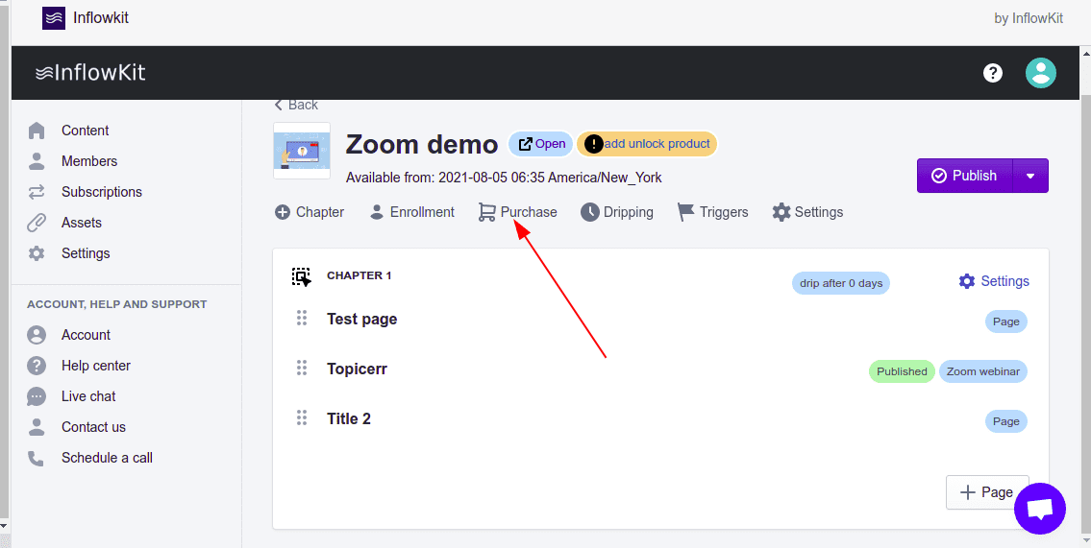
Task: Click the drag handle next to Title 2
Action: (x=302, y=418)
